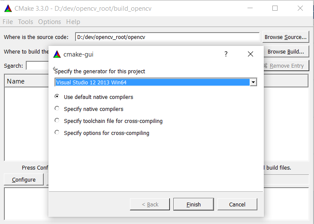
Task: Click the back arrow in the dialog header
Action: point(54,69)
